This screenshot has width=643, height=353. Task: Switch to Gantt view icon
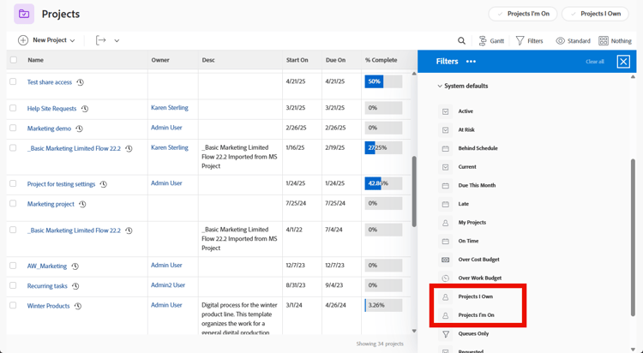click(x=482, y=40)
